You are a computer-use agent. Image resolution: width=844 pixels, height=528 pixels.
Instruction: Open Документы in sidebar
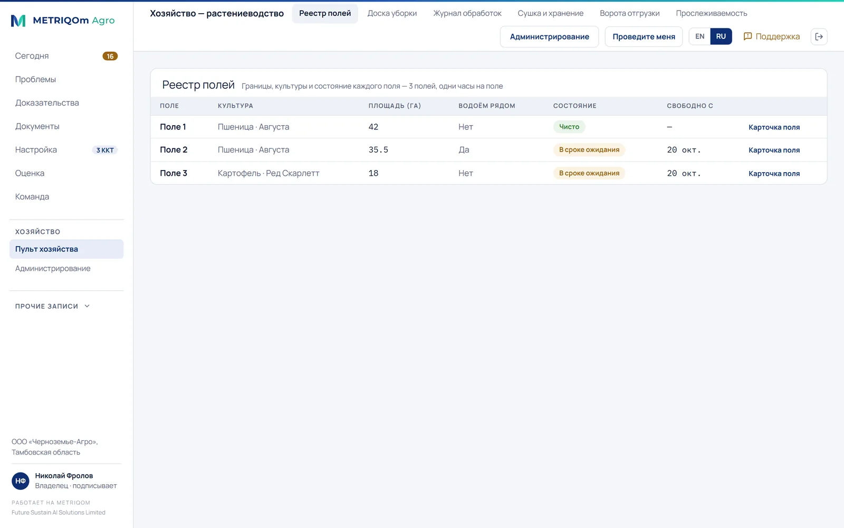pyautogui.click(x=66, y=126)
